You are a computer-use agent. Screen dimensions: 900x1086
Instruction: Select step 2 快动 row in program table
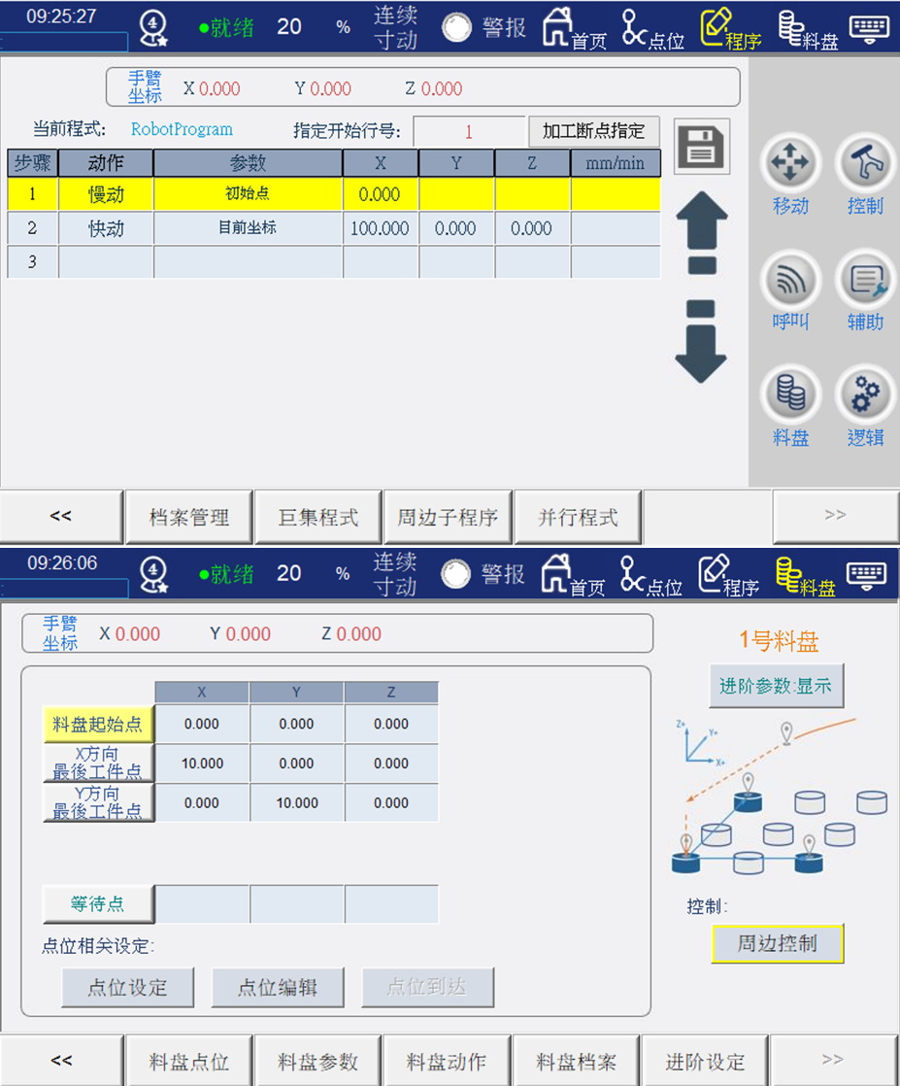106,229
